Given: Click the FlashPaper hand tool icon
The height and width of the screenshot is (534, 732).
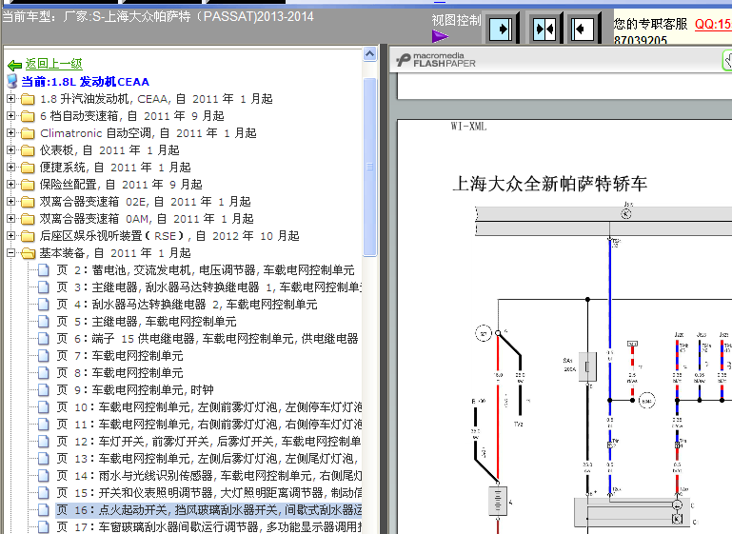Looking at the screenshot, I should click(x=727, y=60).
